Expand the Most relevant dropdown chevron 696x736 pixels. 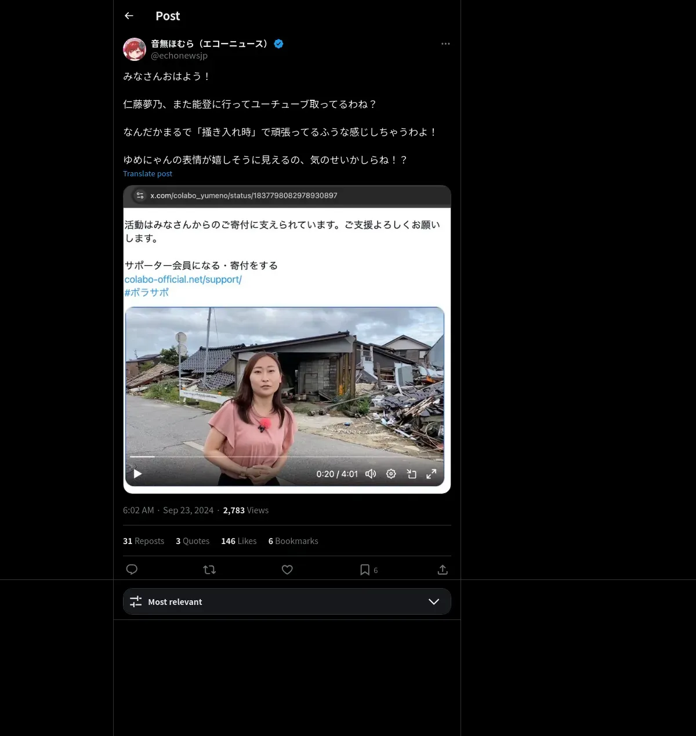click(434, 601)
